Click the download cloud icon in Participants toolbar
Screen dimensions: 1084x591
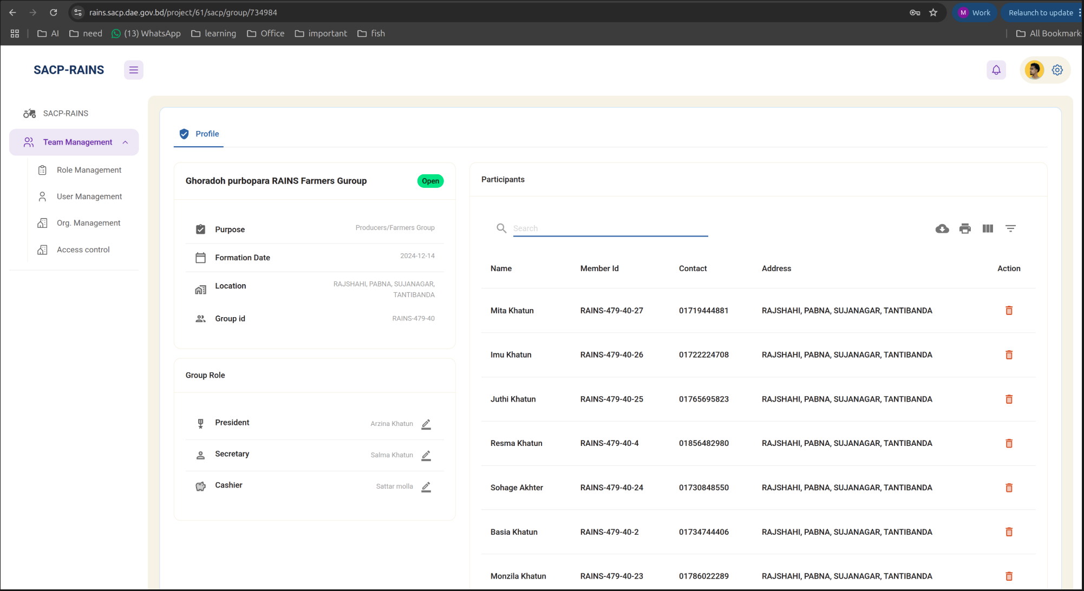[x=942, y=228]
